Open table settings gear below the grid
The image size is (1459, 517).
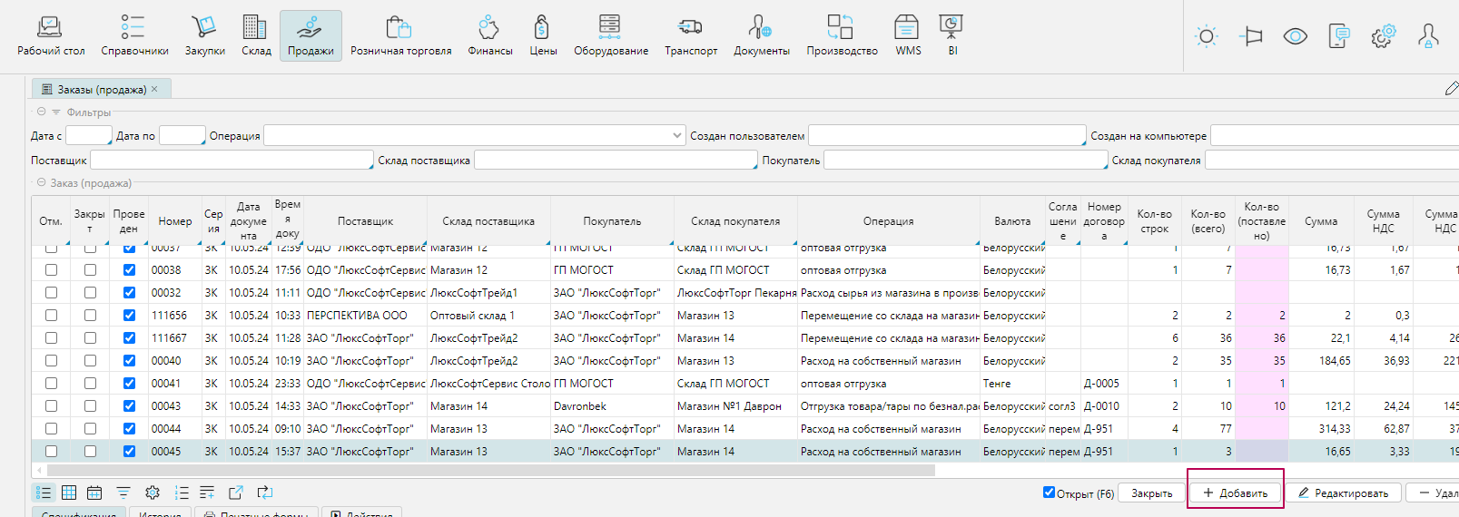point(153,493)
